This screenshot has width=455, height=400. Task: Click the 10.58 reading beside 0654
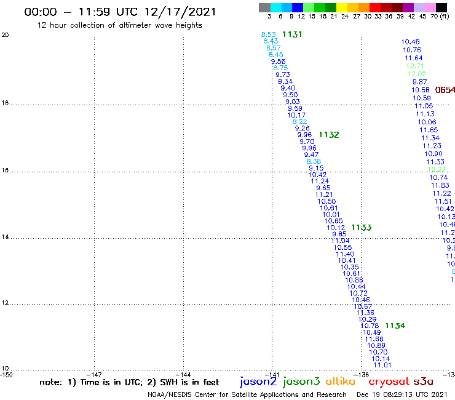tap(421, 90)
